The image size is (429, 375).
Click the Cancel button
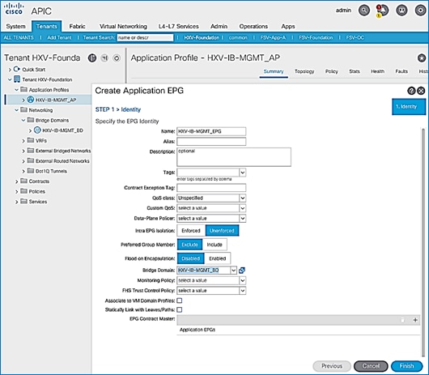pyautogui.click(x=371, y=366)
